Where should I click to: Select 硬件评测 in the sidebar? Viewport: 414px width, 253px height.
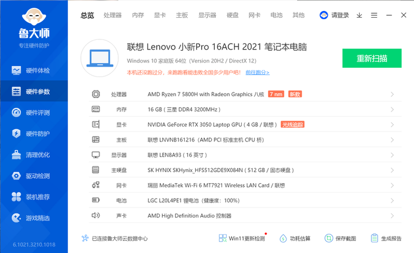tap(34, 113)
